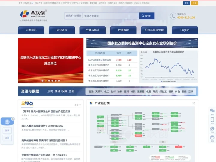Viewport: 216px width, 162px height.
Task: Click 山东地区汽油车提估价 row
Action: pos(112,70)
